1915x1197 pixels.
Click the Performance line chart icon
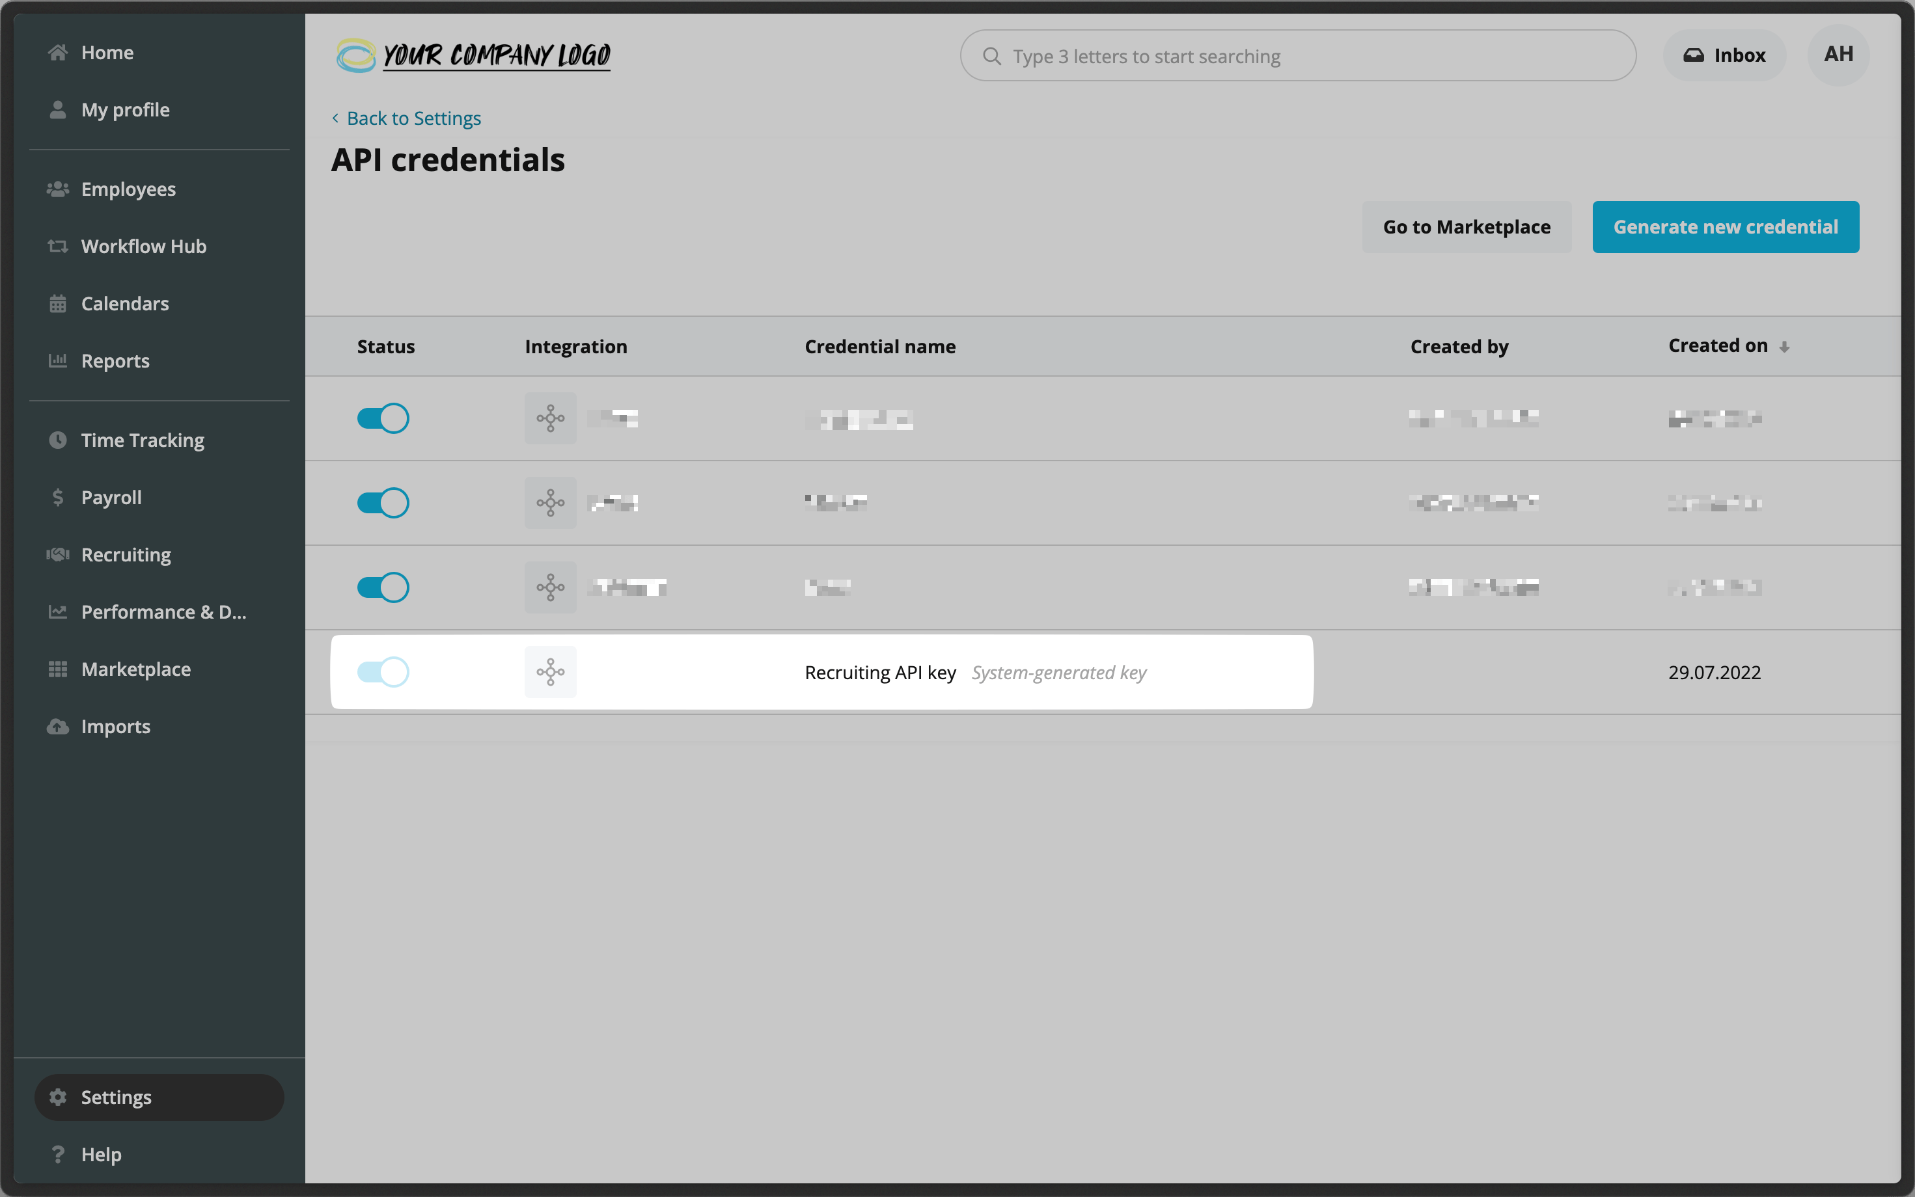click(58, 611)
